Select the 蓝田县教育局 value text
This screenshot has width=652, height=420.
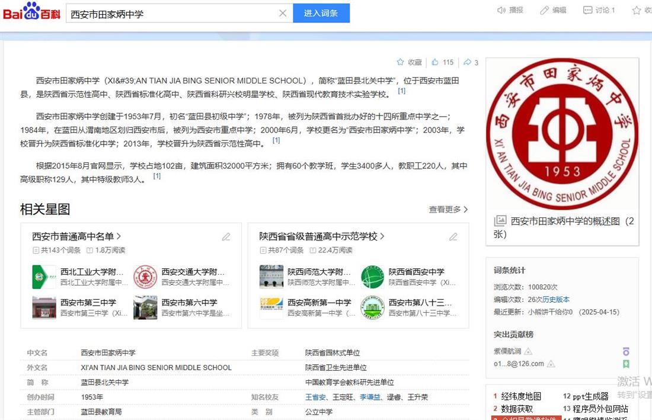tap(101, 412)
